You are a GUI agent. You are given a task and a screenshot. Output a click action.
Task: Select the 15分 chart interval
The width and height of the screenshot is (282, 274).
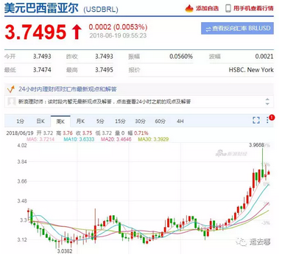tap(120, 121)
